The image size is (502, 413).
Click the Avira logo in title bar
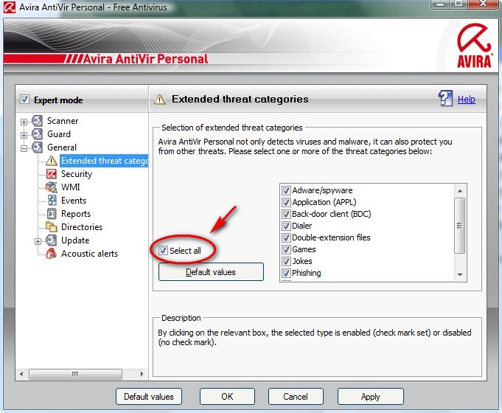click(10, 7)
